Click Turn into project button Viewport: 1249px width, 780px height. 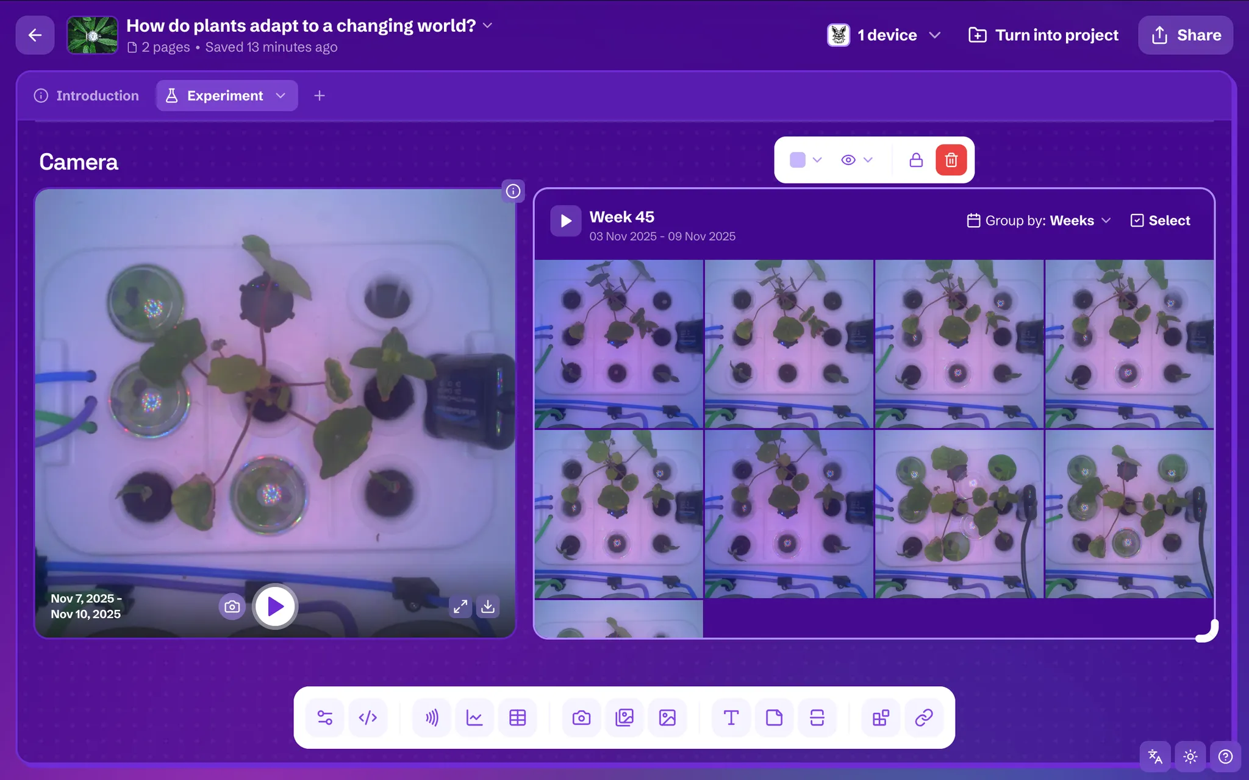tap(1043, 35)
